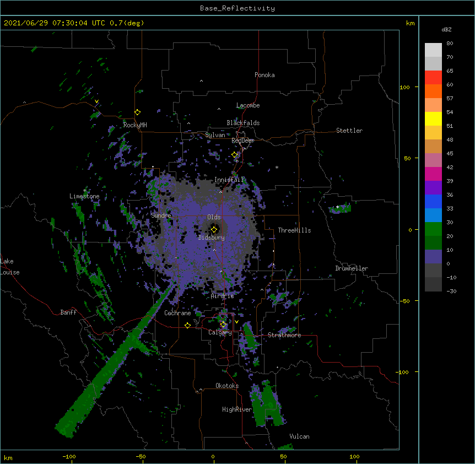
Task: Pick the light gray 80 dBZ legend swatch
Action: click(433, 50)
